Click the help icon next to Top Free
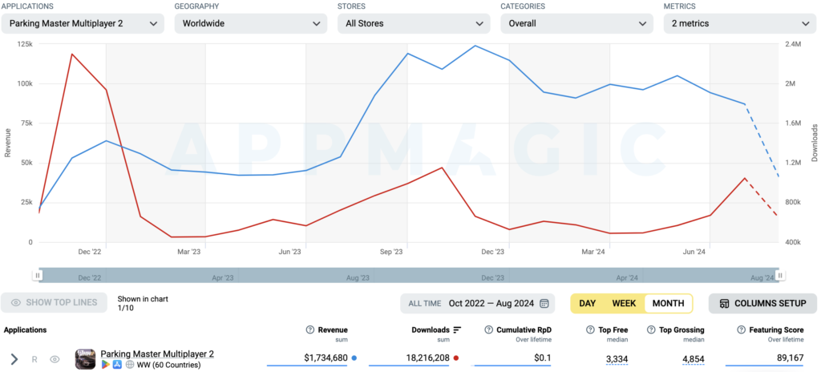 point(589,330)
